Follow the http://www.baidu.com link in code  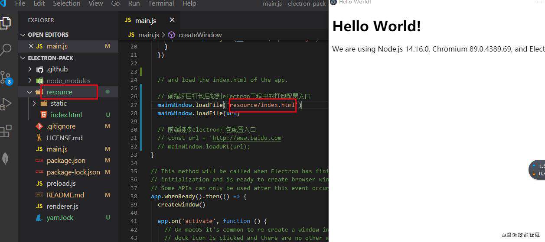pyautogui.click(x=247, y=138)
